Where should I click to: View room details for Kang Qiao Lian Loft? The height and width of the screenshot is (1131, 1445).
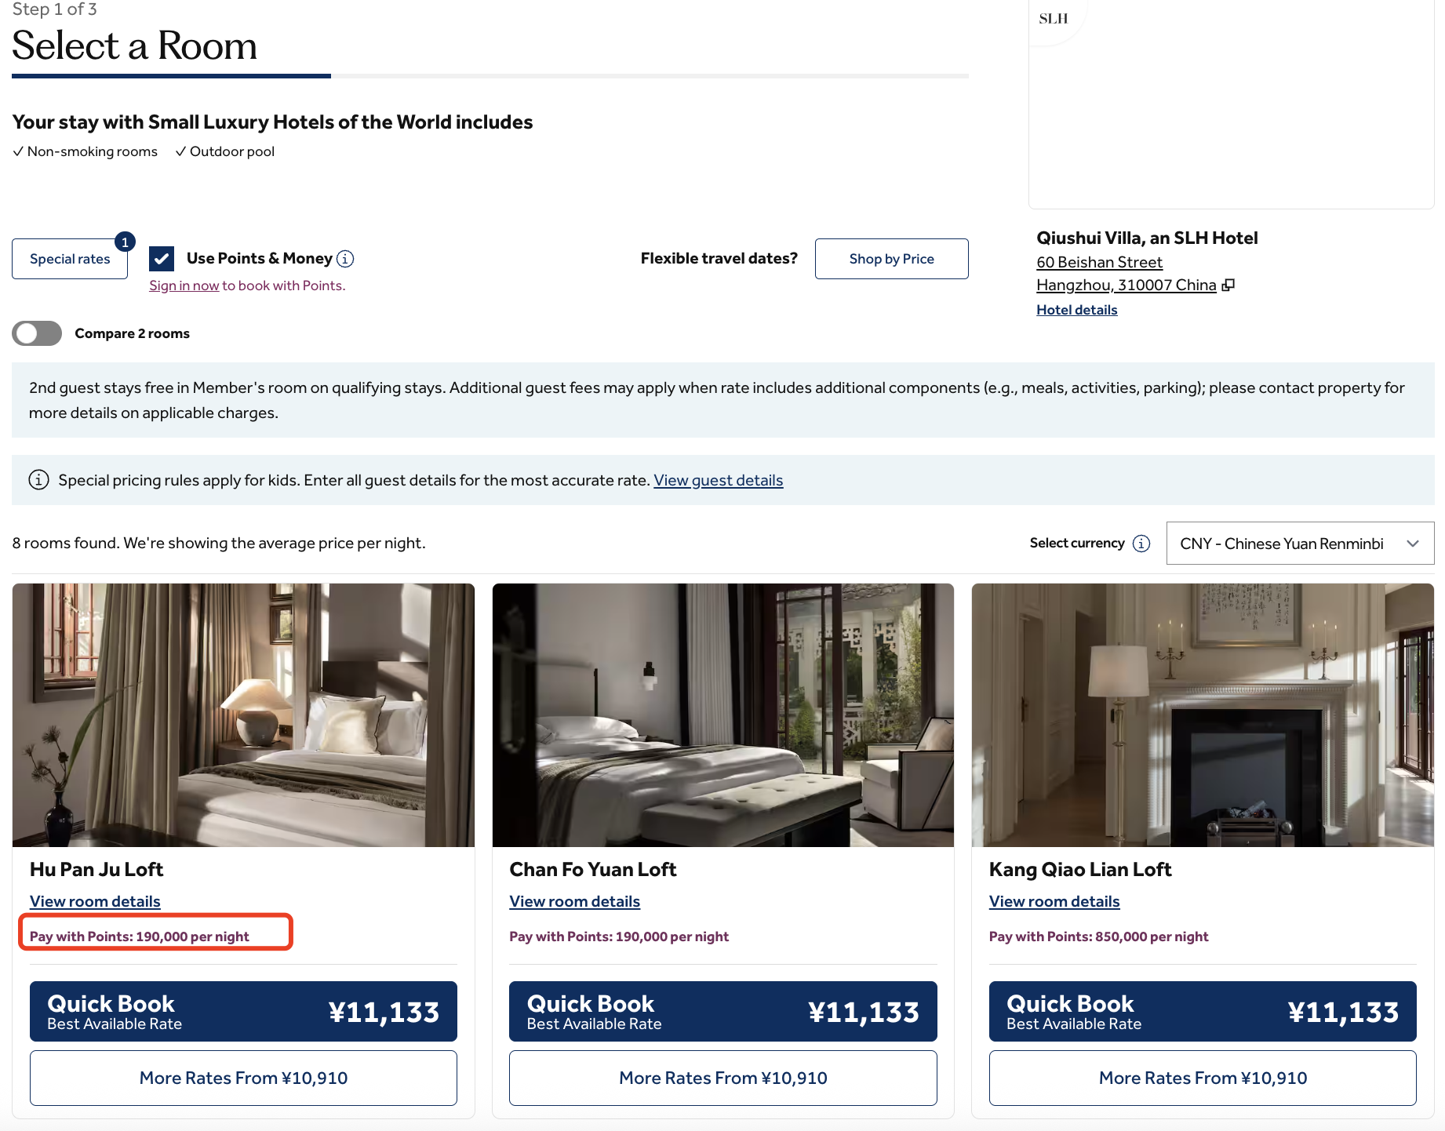tap(1054, 902)
